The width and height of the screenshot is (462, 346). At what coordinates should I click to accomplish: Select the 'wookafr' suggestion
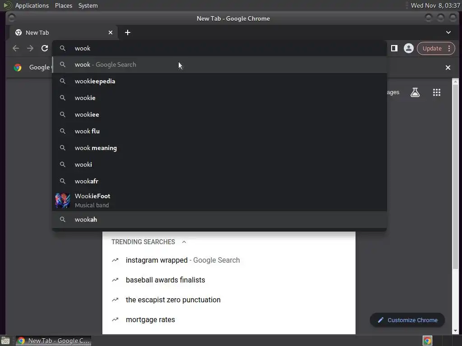pyautogui.click(x=220, y=181)
